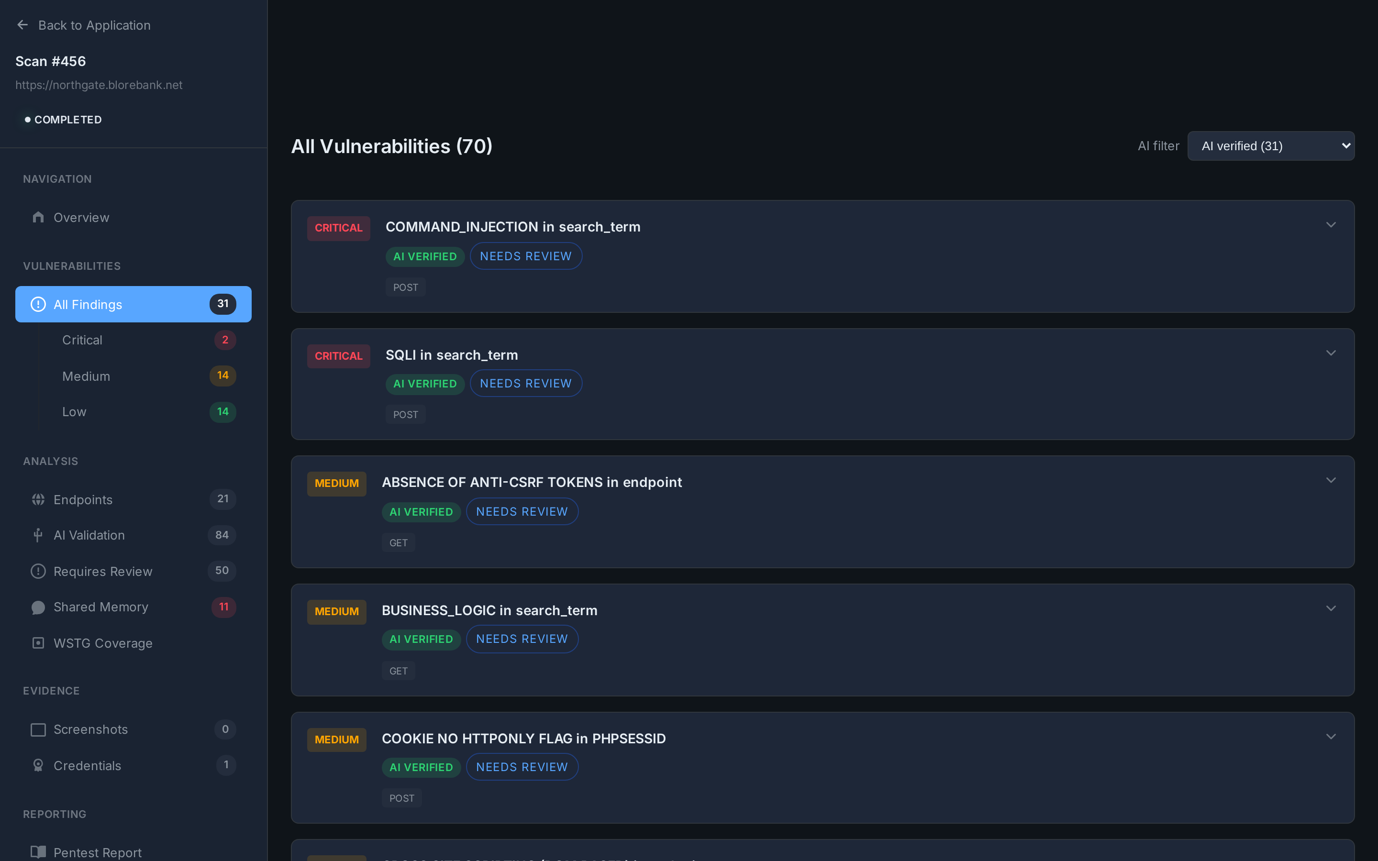Expand the SQLI in search_term finding
Viewport: 1378px width, 861px height.
(1331, 353)
